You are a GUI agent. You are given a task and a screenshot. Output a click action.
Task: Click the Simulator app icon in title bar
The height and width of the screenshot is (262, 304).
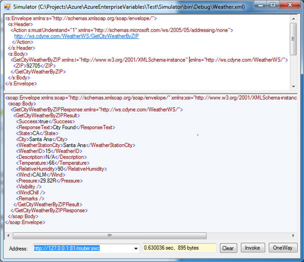(x=7, y=7)
